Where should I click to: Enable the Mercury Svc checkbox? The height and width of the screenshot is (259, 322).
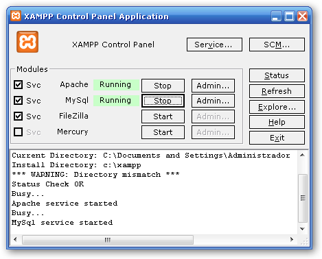point(18,132)
